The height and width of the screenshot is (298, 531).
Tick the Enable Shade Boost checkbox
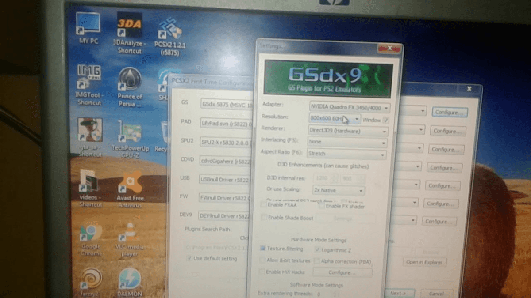[264, 218]
